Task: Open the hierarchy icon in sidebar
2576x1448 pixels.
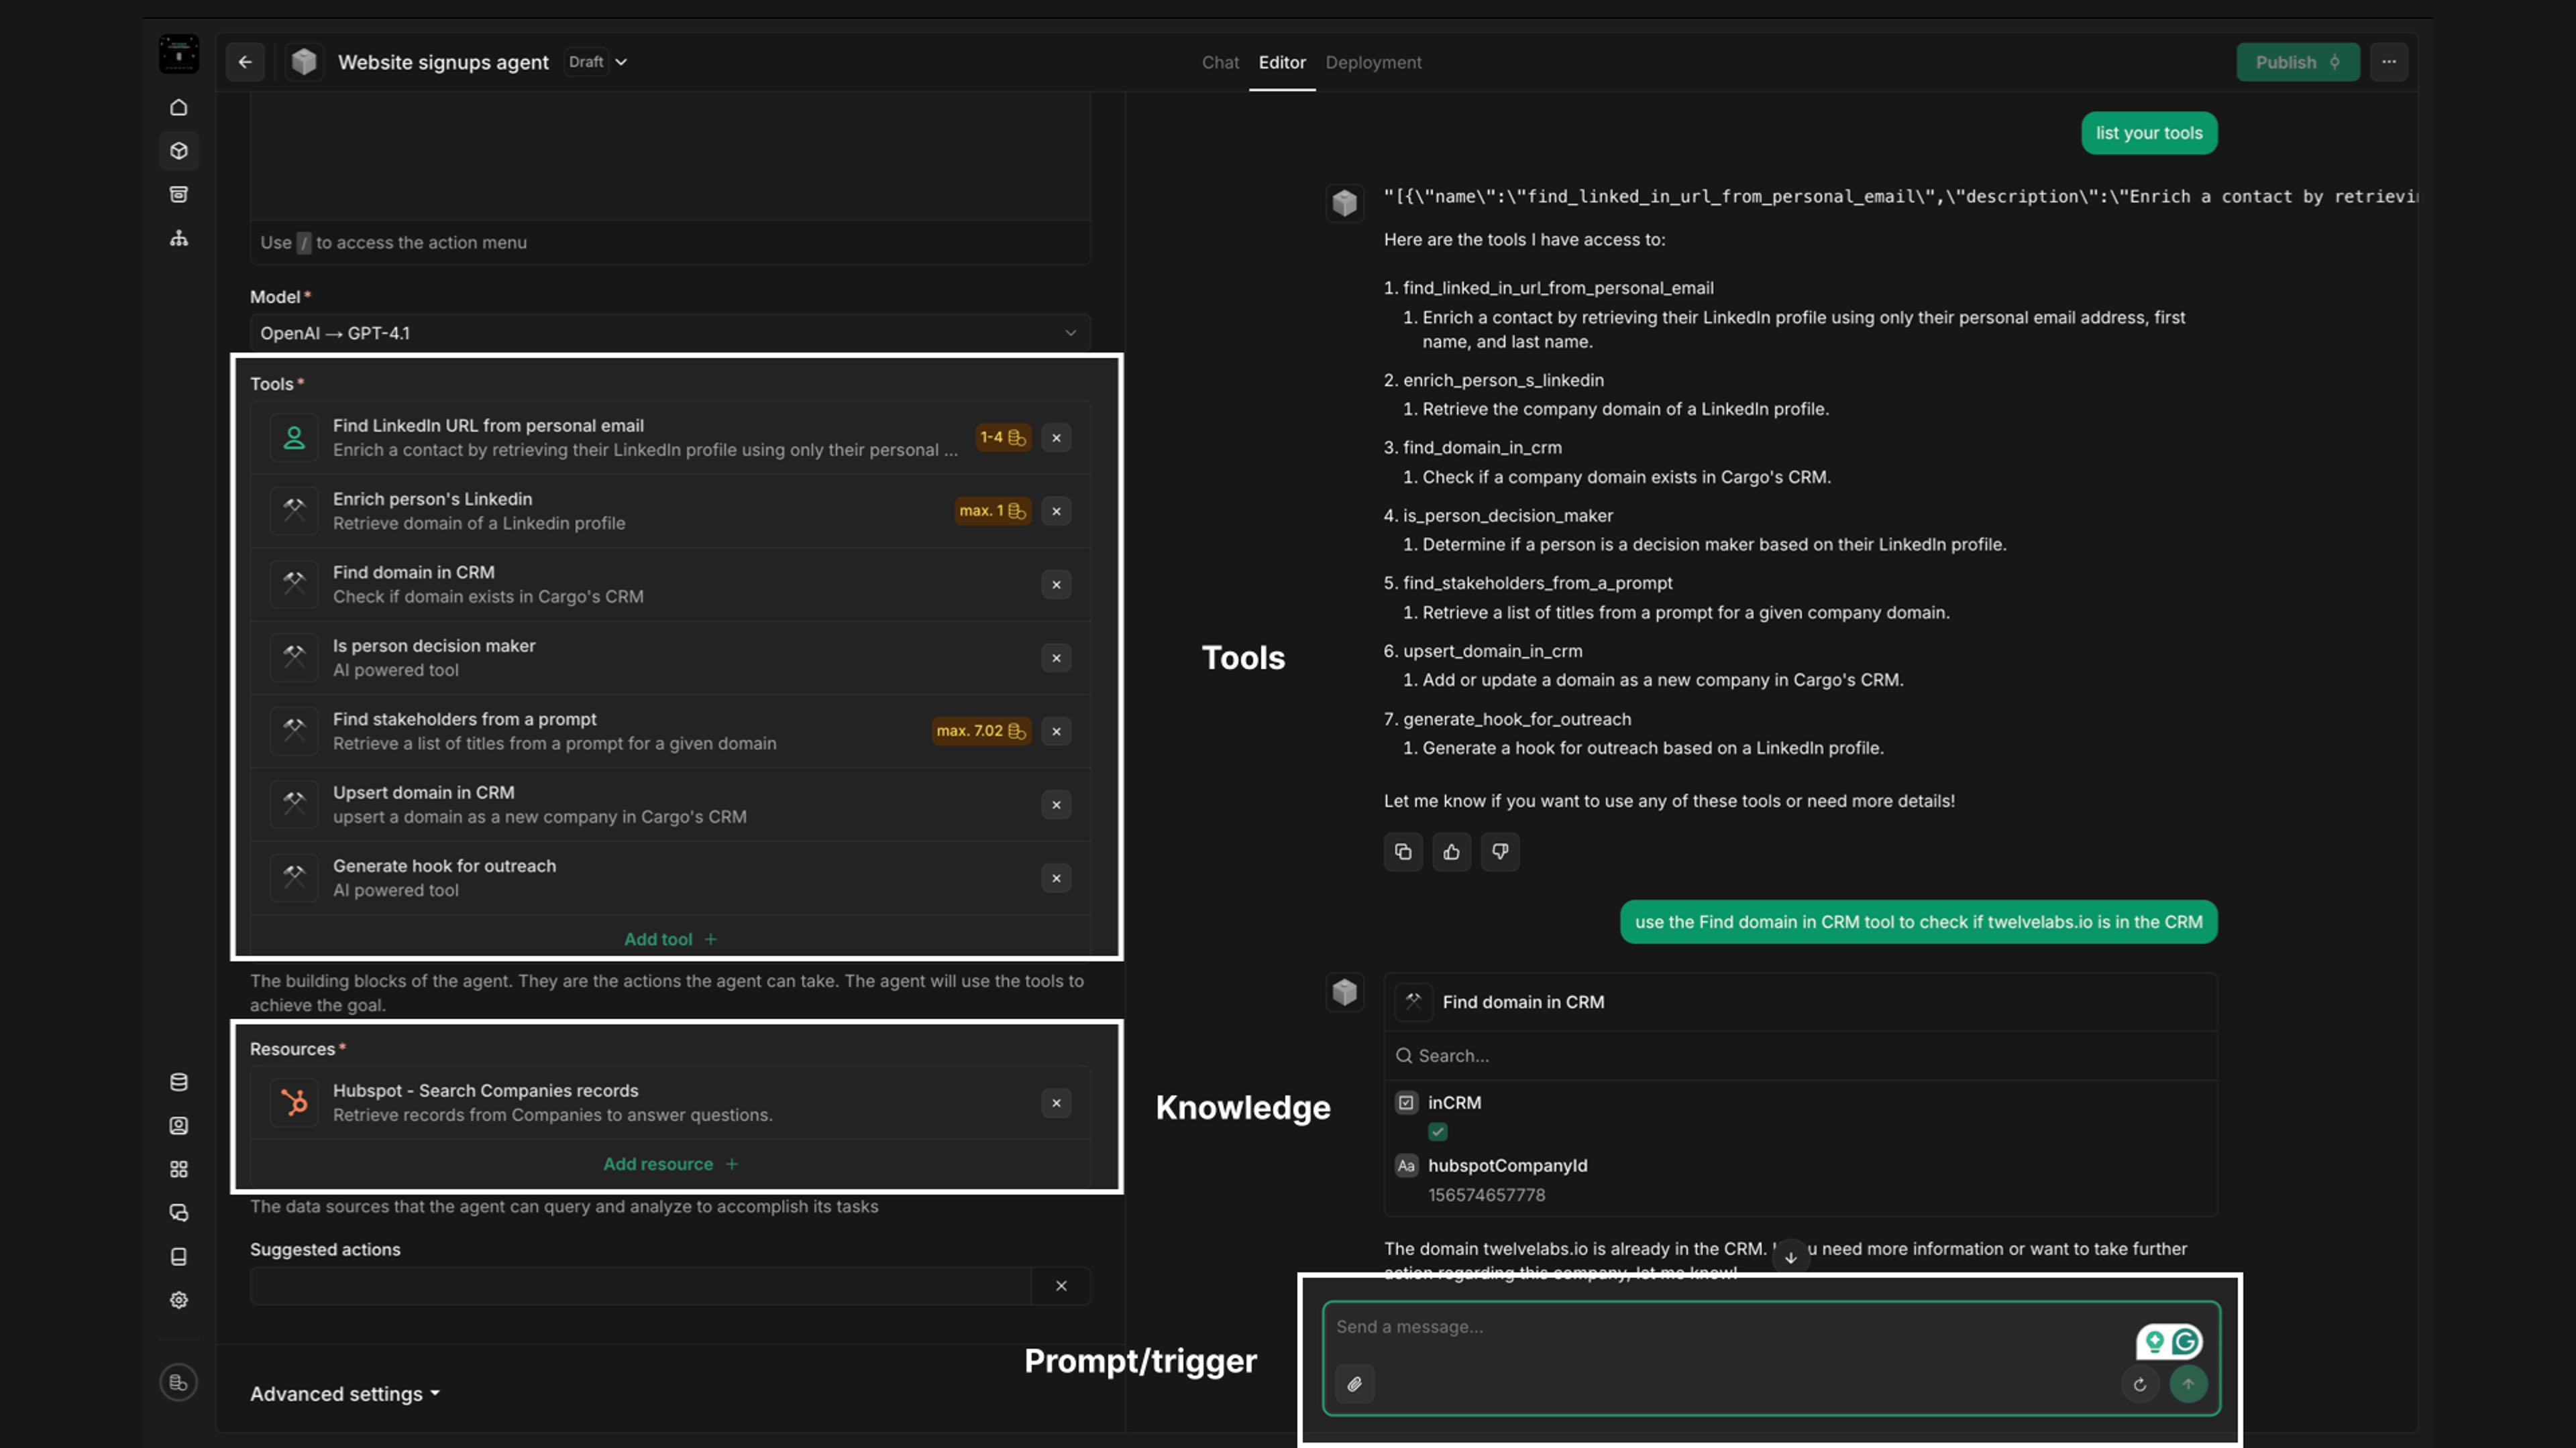Action: [x=179, y=238]
